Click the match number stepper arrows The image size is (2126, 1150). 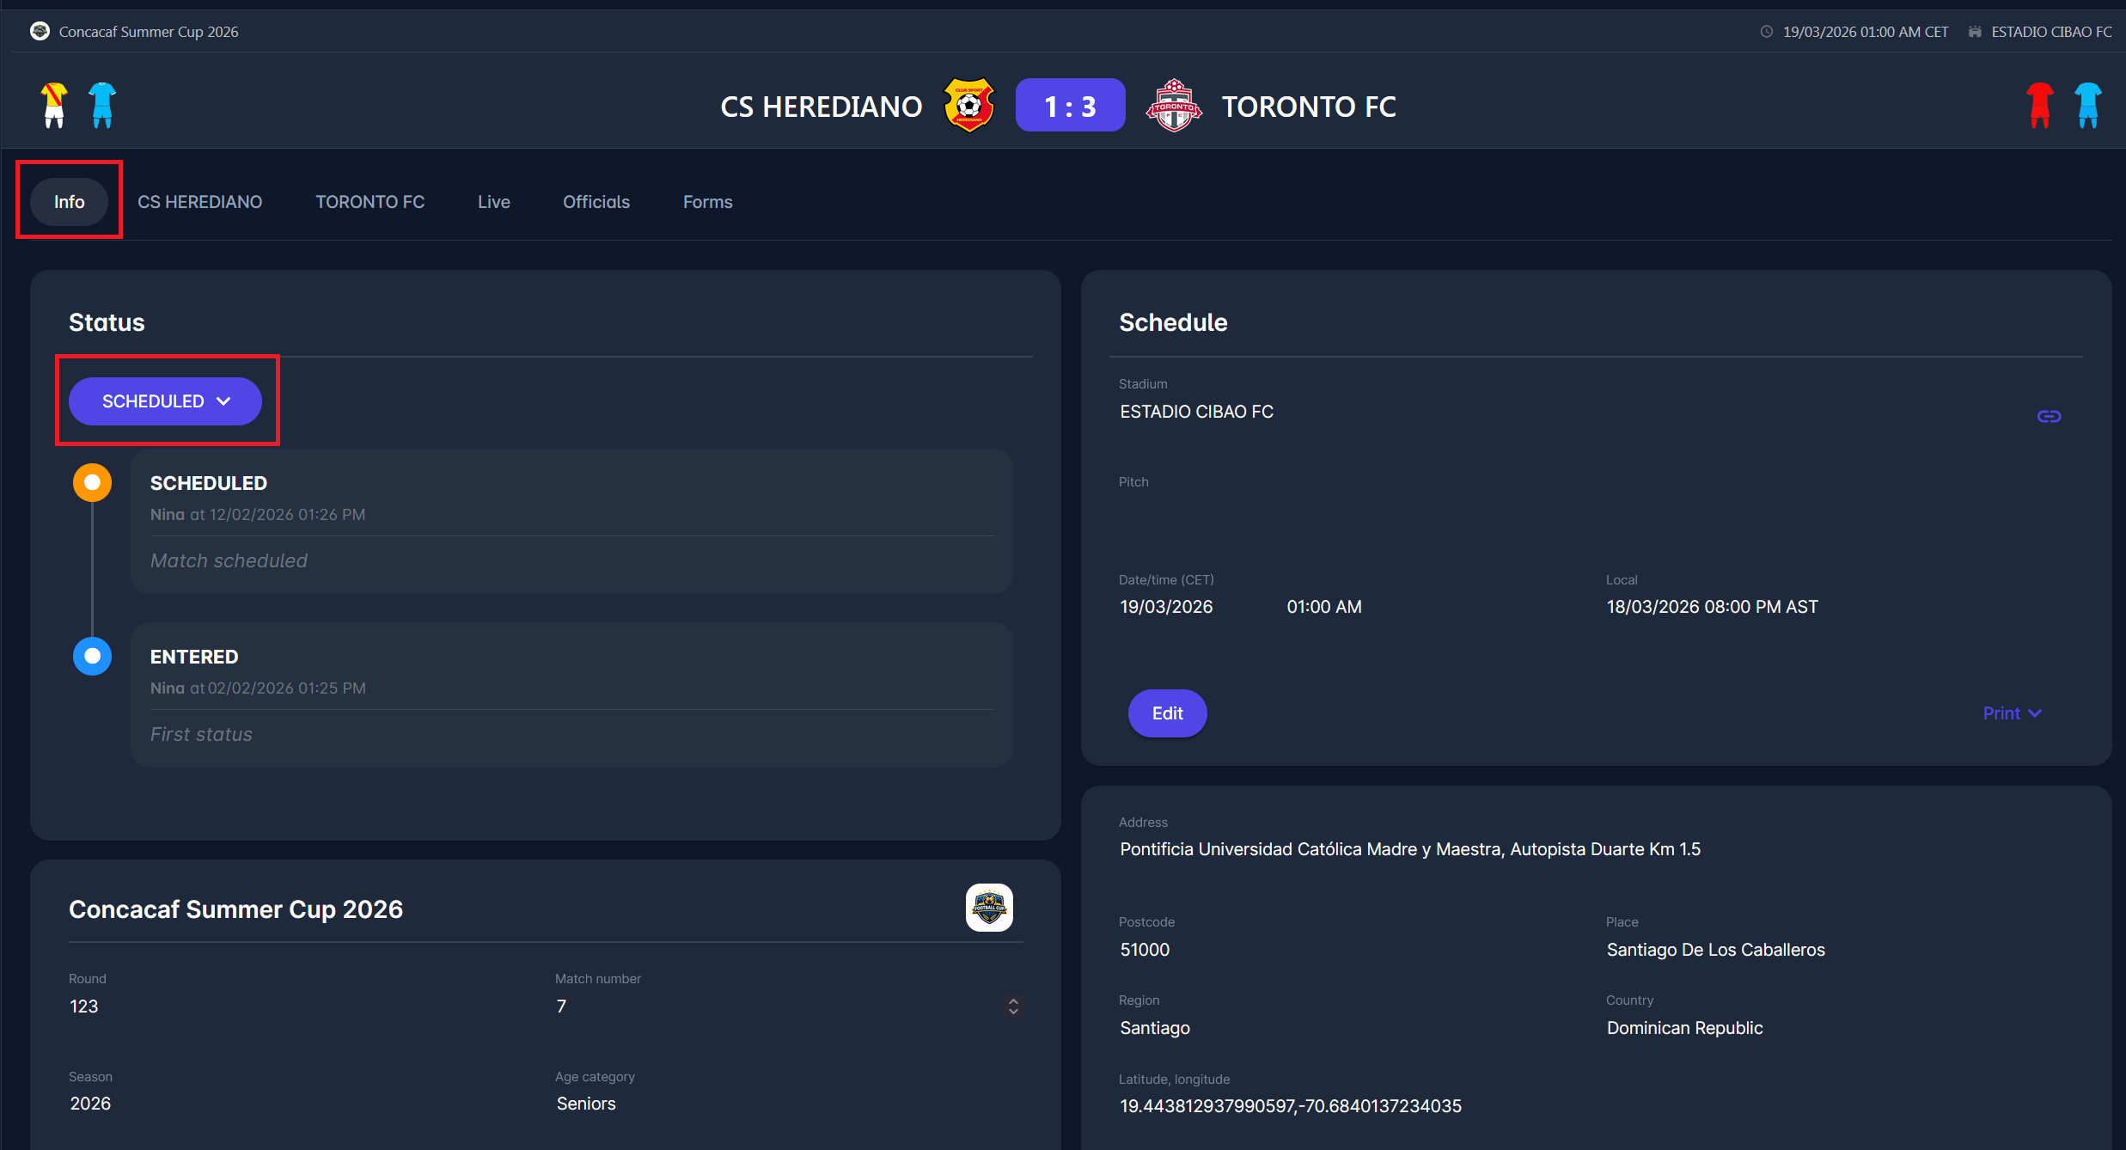(x=1013, y=1006)
